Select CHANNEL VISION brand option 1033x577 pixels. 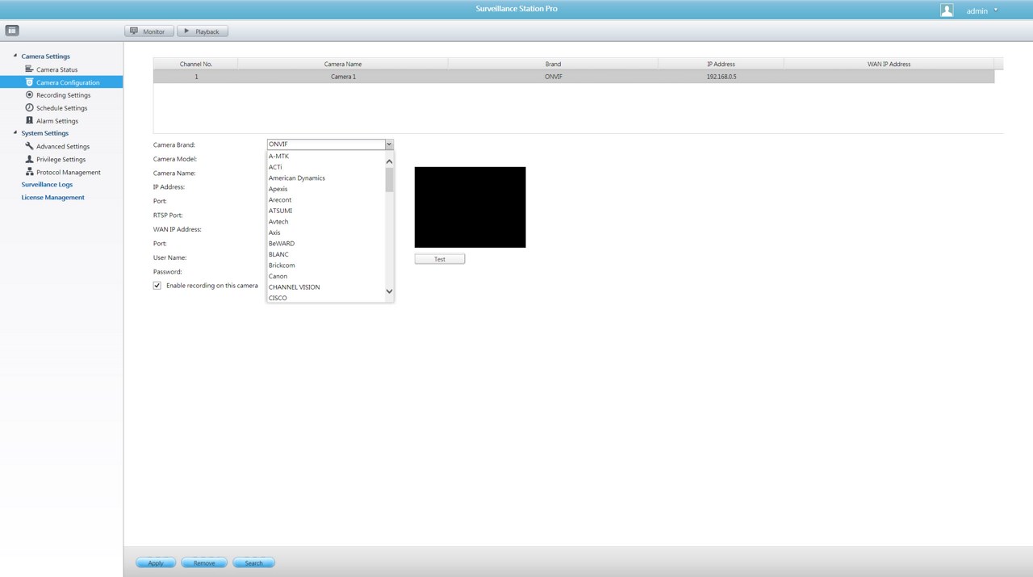(326, 287)
